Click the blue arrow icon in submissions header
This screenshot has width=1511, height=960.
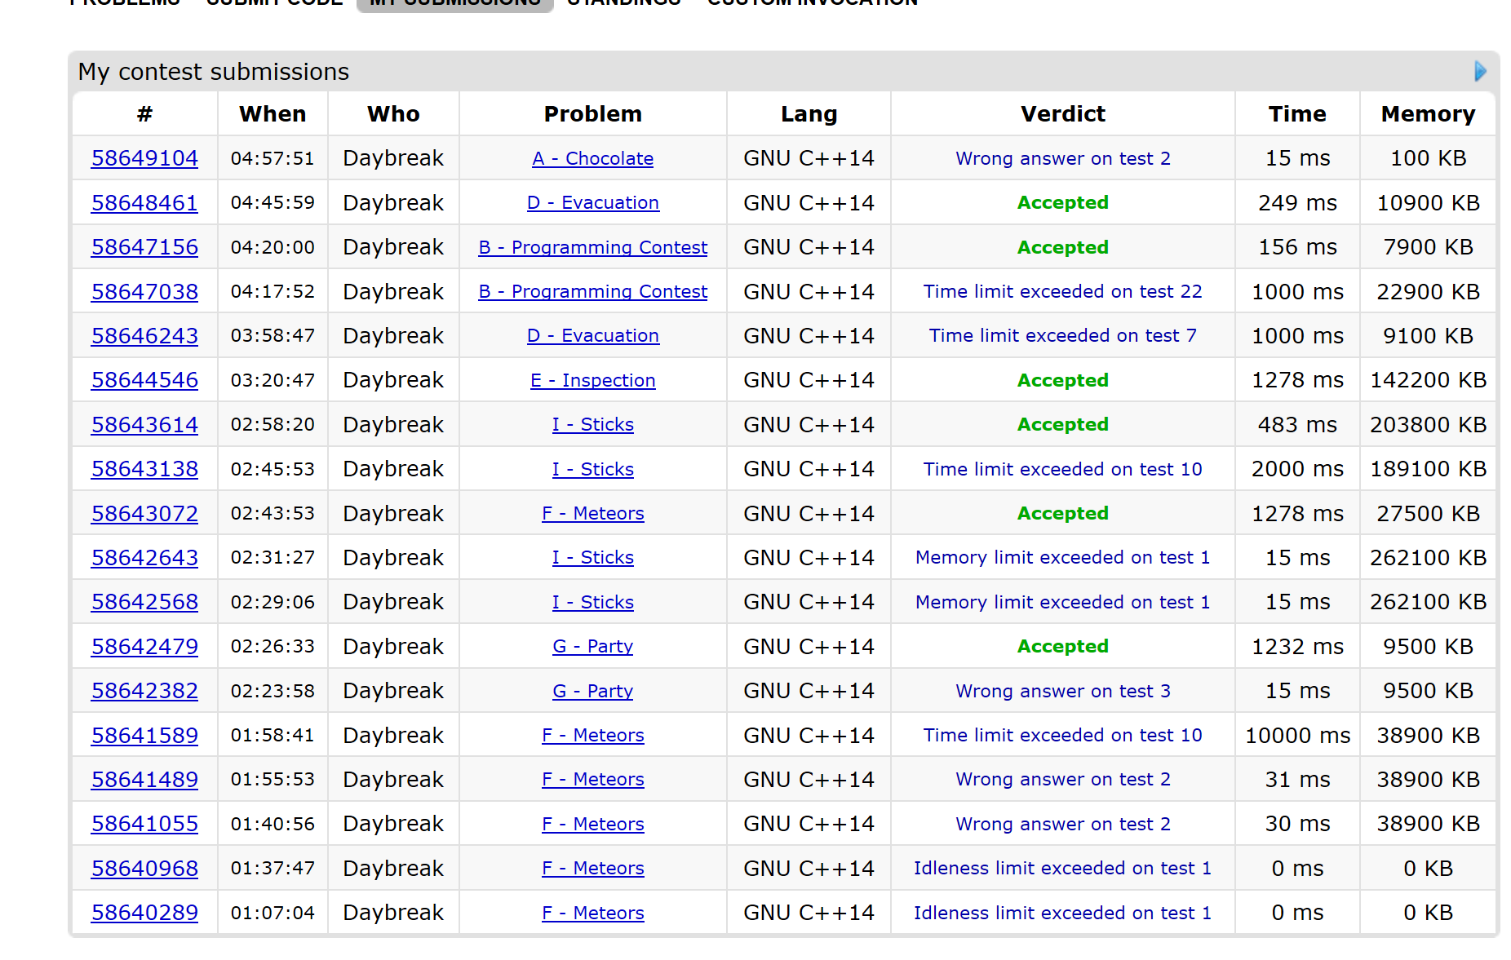tap(1480, 72)
